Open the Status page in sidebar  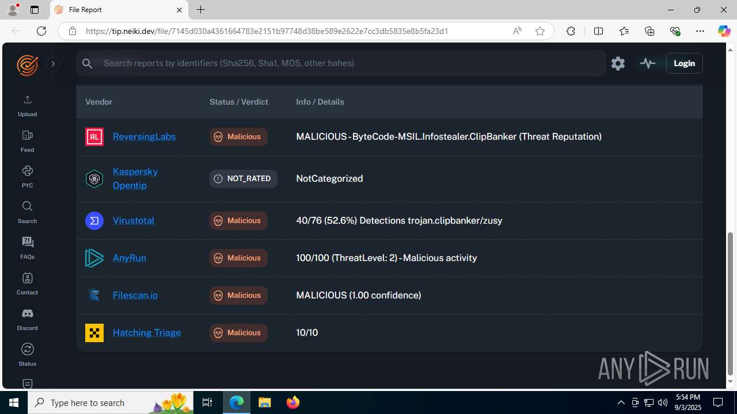[27, 355]
